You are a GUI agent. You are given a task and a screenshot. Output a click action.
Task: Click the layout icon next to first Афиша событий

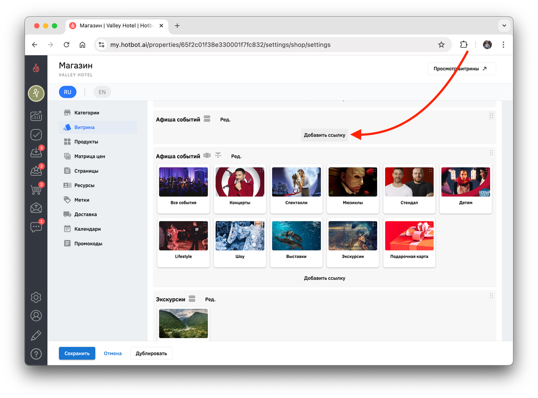(x=207, y=119)
